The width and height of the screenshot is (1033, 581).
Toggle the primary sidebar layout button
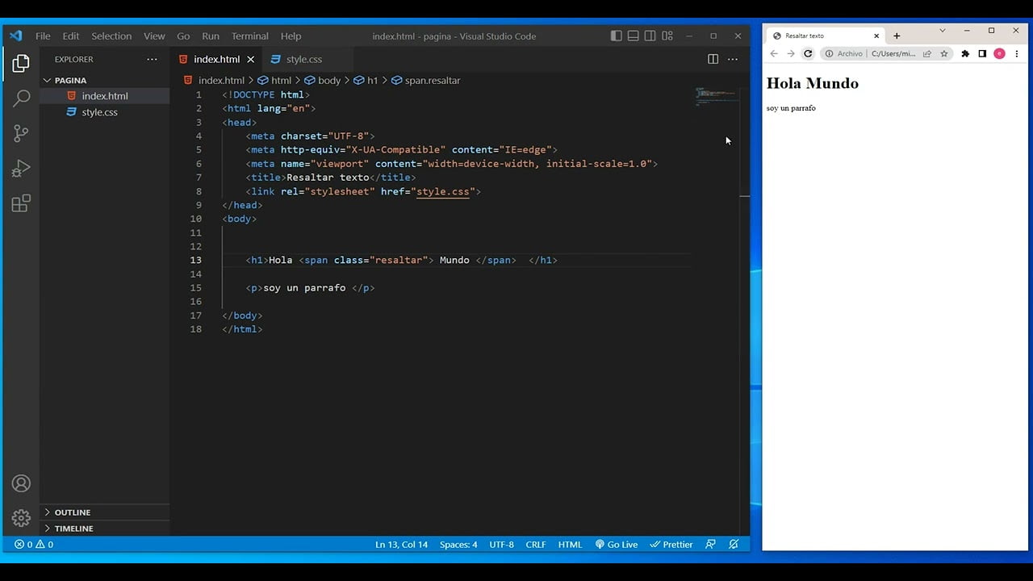point(617,36)
